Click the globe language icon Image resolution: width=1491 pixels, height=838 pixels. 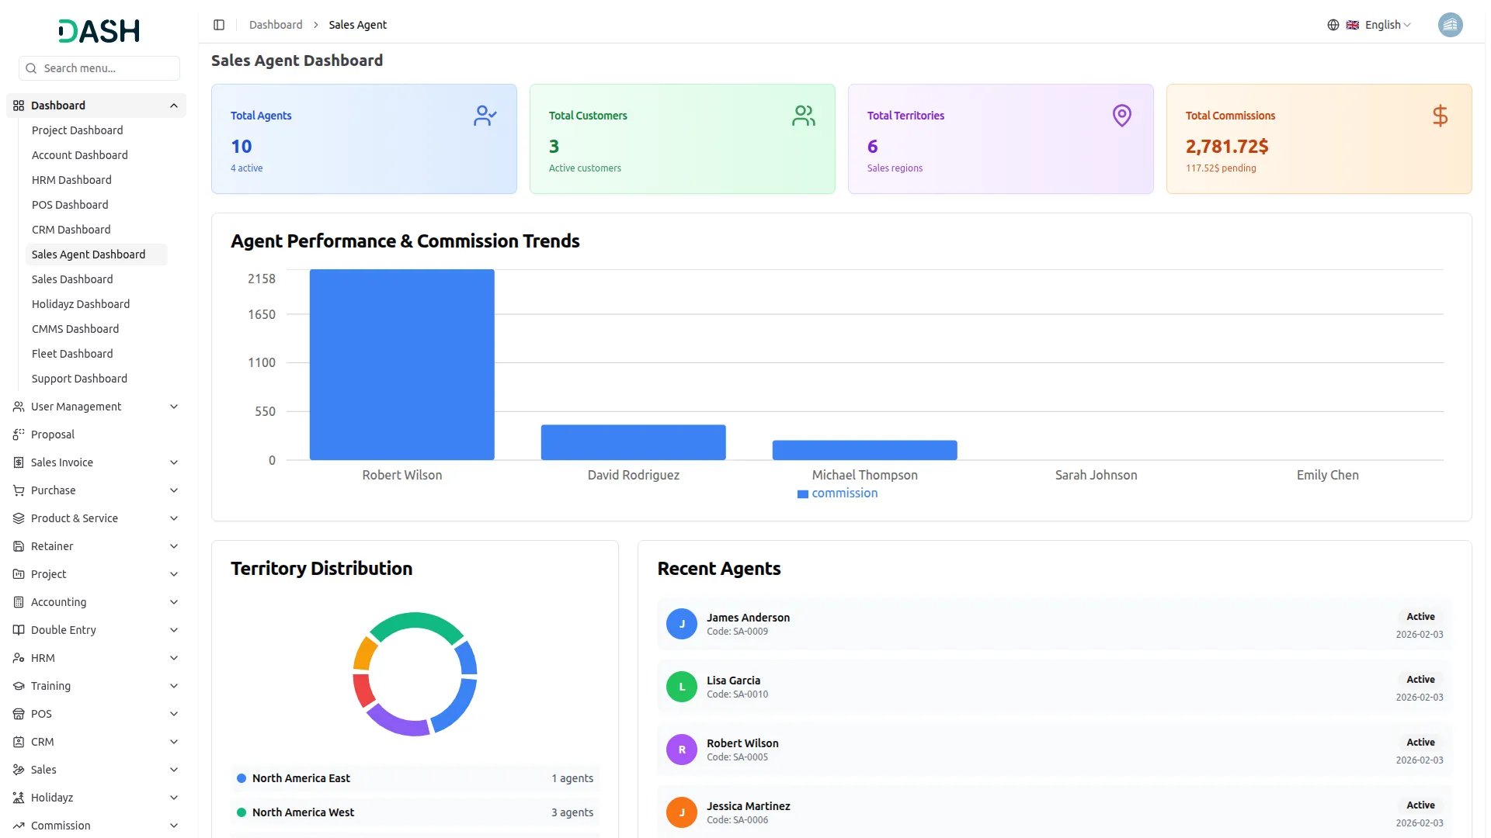tap(1333, 25)
